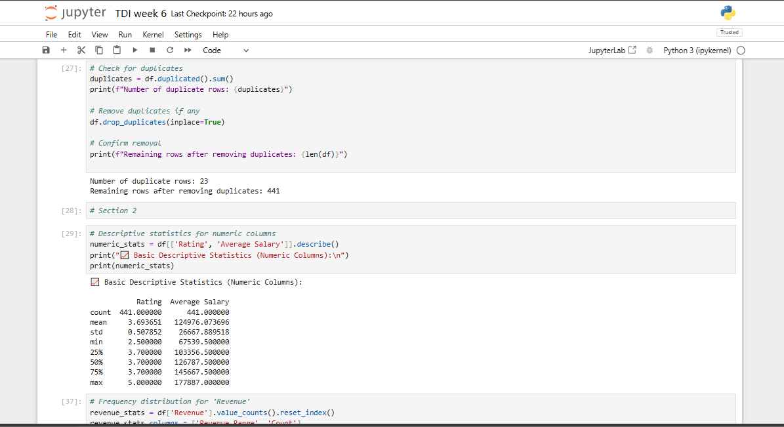Open the View menu
This screenshot has height=427, width=784.
pos(100,35)
